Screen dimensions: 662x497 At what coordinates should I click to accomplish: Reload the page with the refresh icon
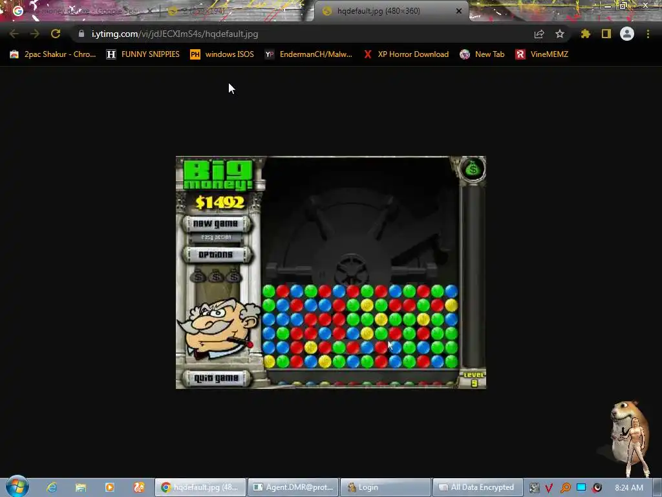point(56,34)
